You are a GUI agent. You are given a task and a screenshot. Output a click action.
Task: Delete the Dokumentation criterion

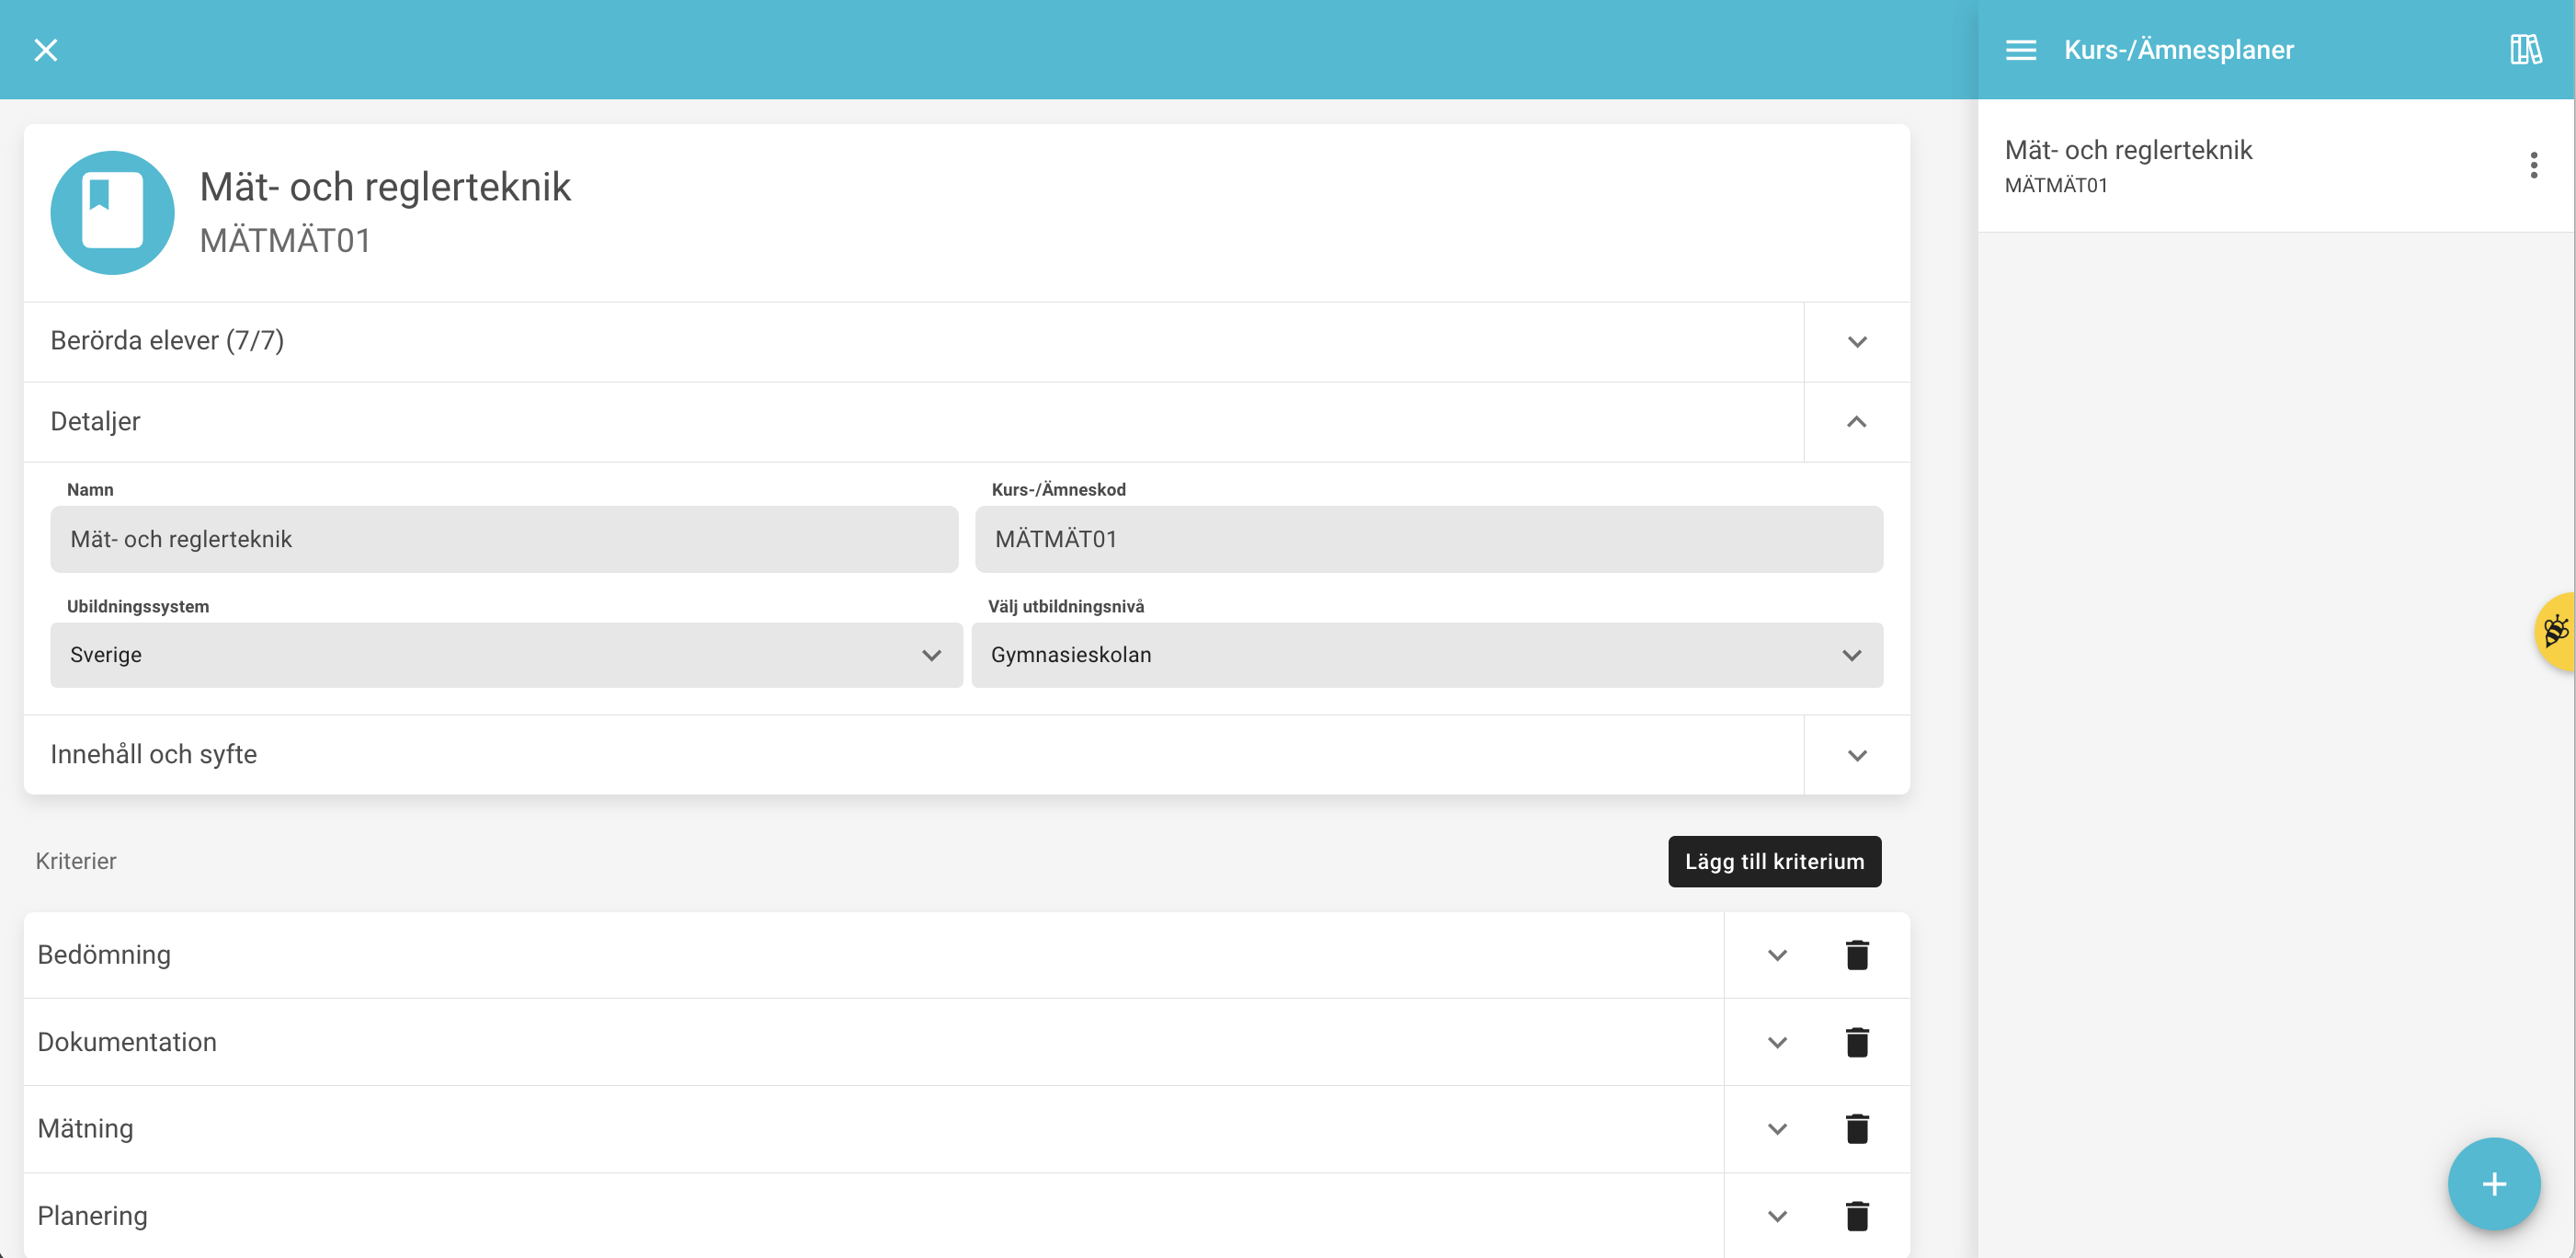tap(1856, 1042)
